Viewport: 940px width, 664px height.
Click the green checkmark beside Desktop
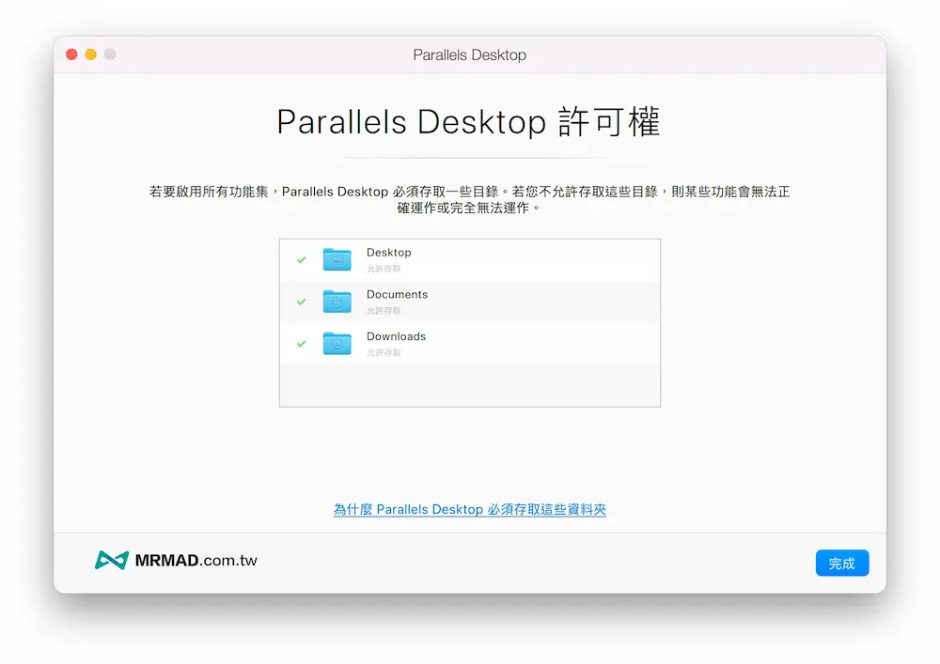(301, 259)
